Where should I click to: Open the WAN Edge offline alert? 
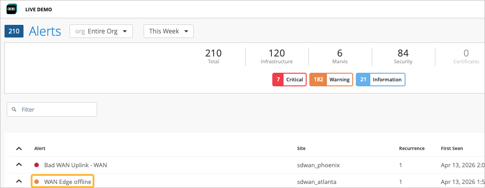coord(68,182)
